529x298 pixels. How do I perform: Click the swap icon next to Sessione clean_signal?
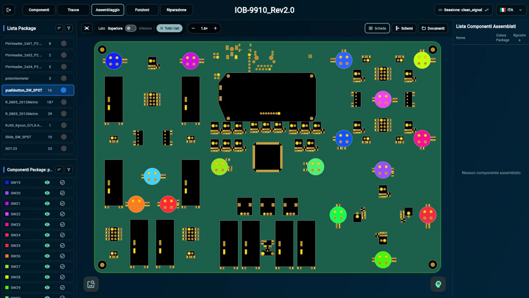487,10
